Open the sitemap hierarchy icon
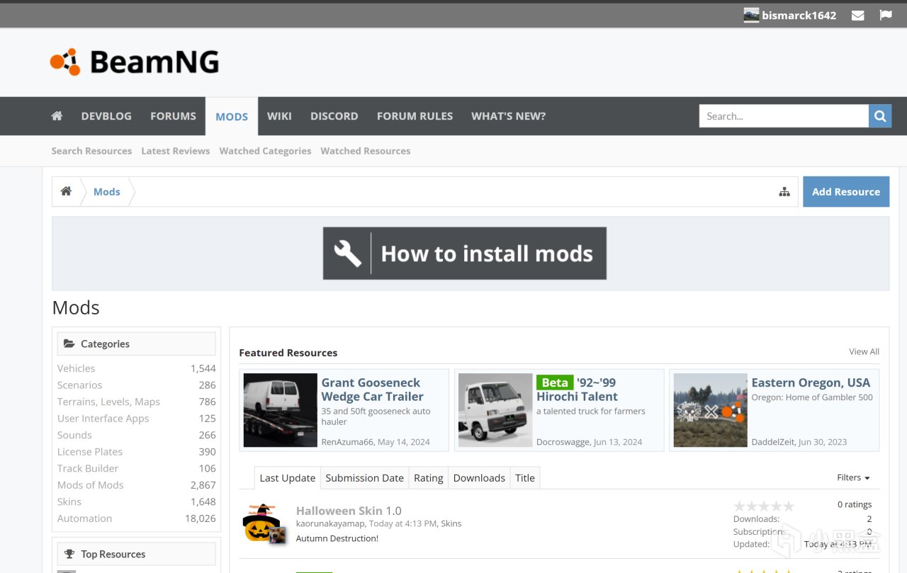Viewport: 907px width, 573px height. point(784,192)
